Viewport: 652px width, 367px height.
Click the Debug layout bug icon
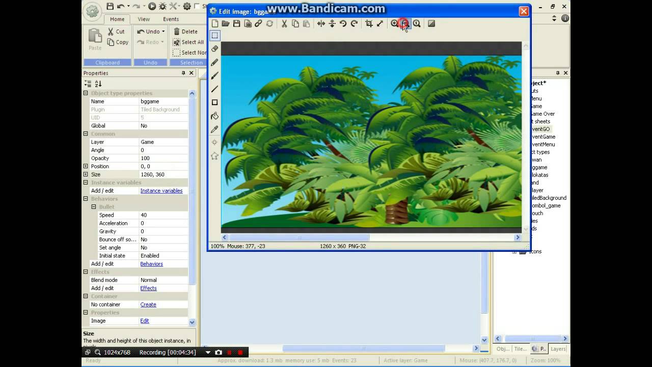click(x=162, y=7)
